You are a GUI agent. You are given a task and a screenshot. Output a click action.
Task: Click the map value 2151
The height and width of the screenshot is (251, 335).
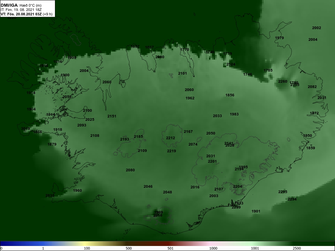[112, 116]
